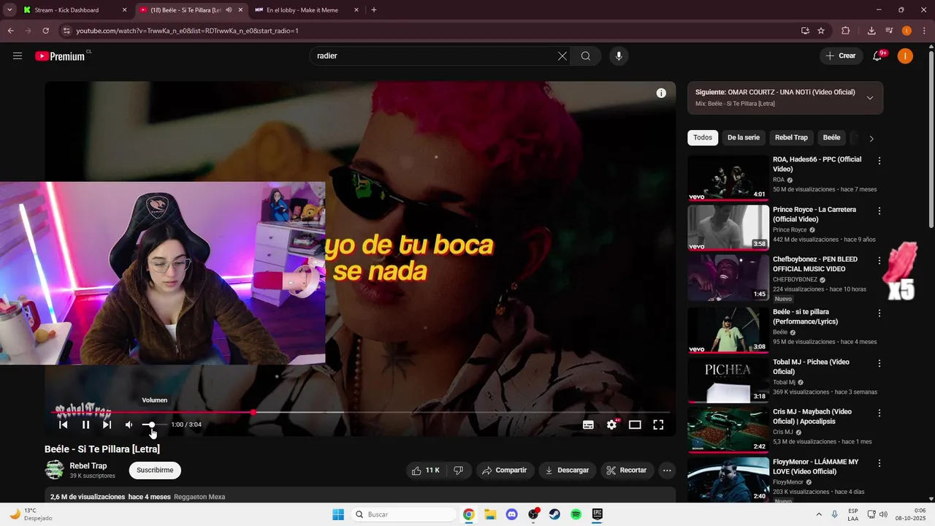Open the Rebel Trap channel avatar

pyautogui.click(x=55, y=470)
